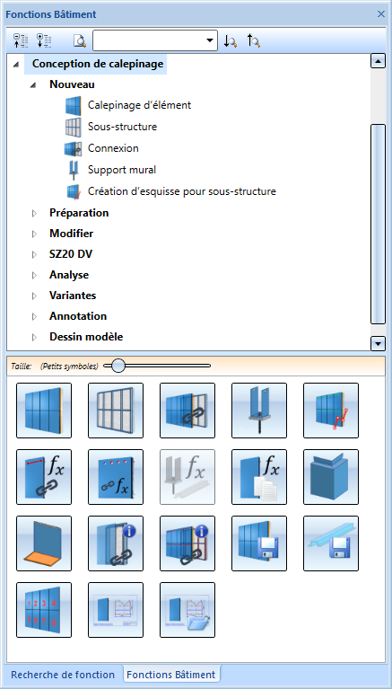Click the tree scrollbar down arrow

[378, 343]
